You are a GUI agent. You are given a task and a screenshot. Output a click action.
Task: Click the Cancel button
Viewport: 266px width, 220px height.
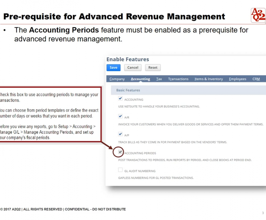click(133, 67)
